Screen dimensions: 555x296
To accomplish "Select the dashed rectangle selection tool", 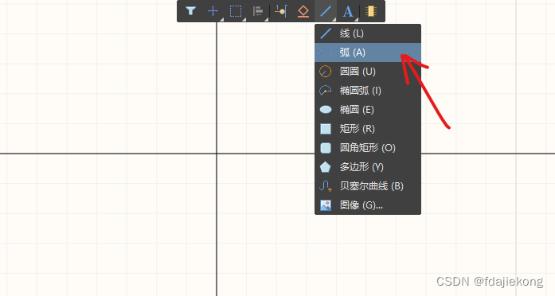I will click(236, 11).
